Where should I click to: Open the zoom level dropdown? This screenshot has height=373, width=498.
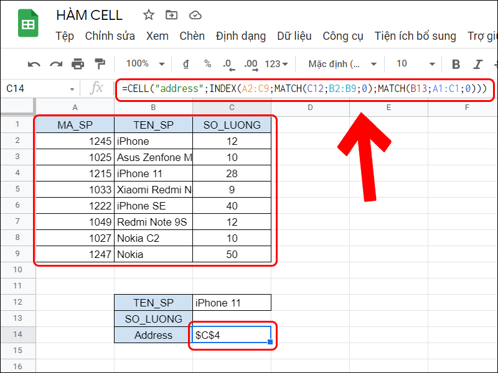[142, 63]
